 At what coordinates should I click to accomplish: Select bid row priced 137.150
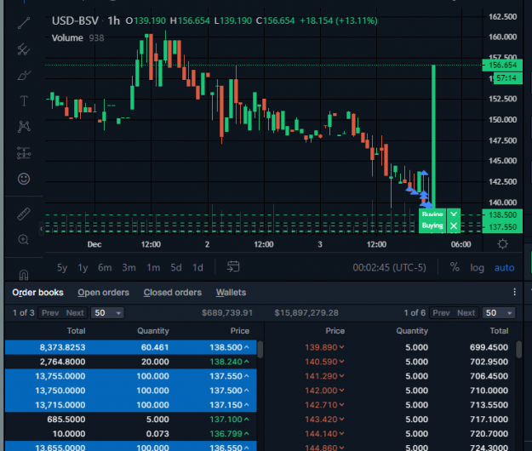click(130, 405)
